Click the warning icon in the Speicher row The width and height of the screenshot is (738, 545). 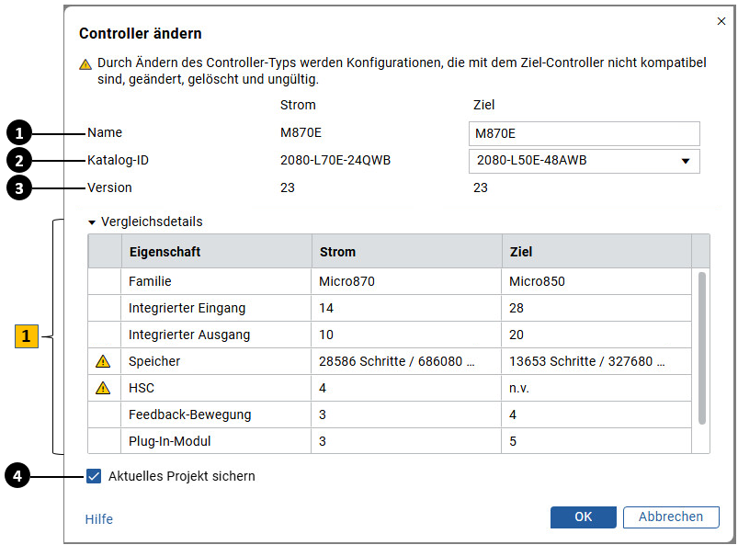pyautogui.click(x=103, y=361)
